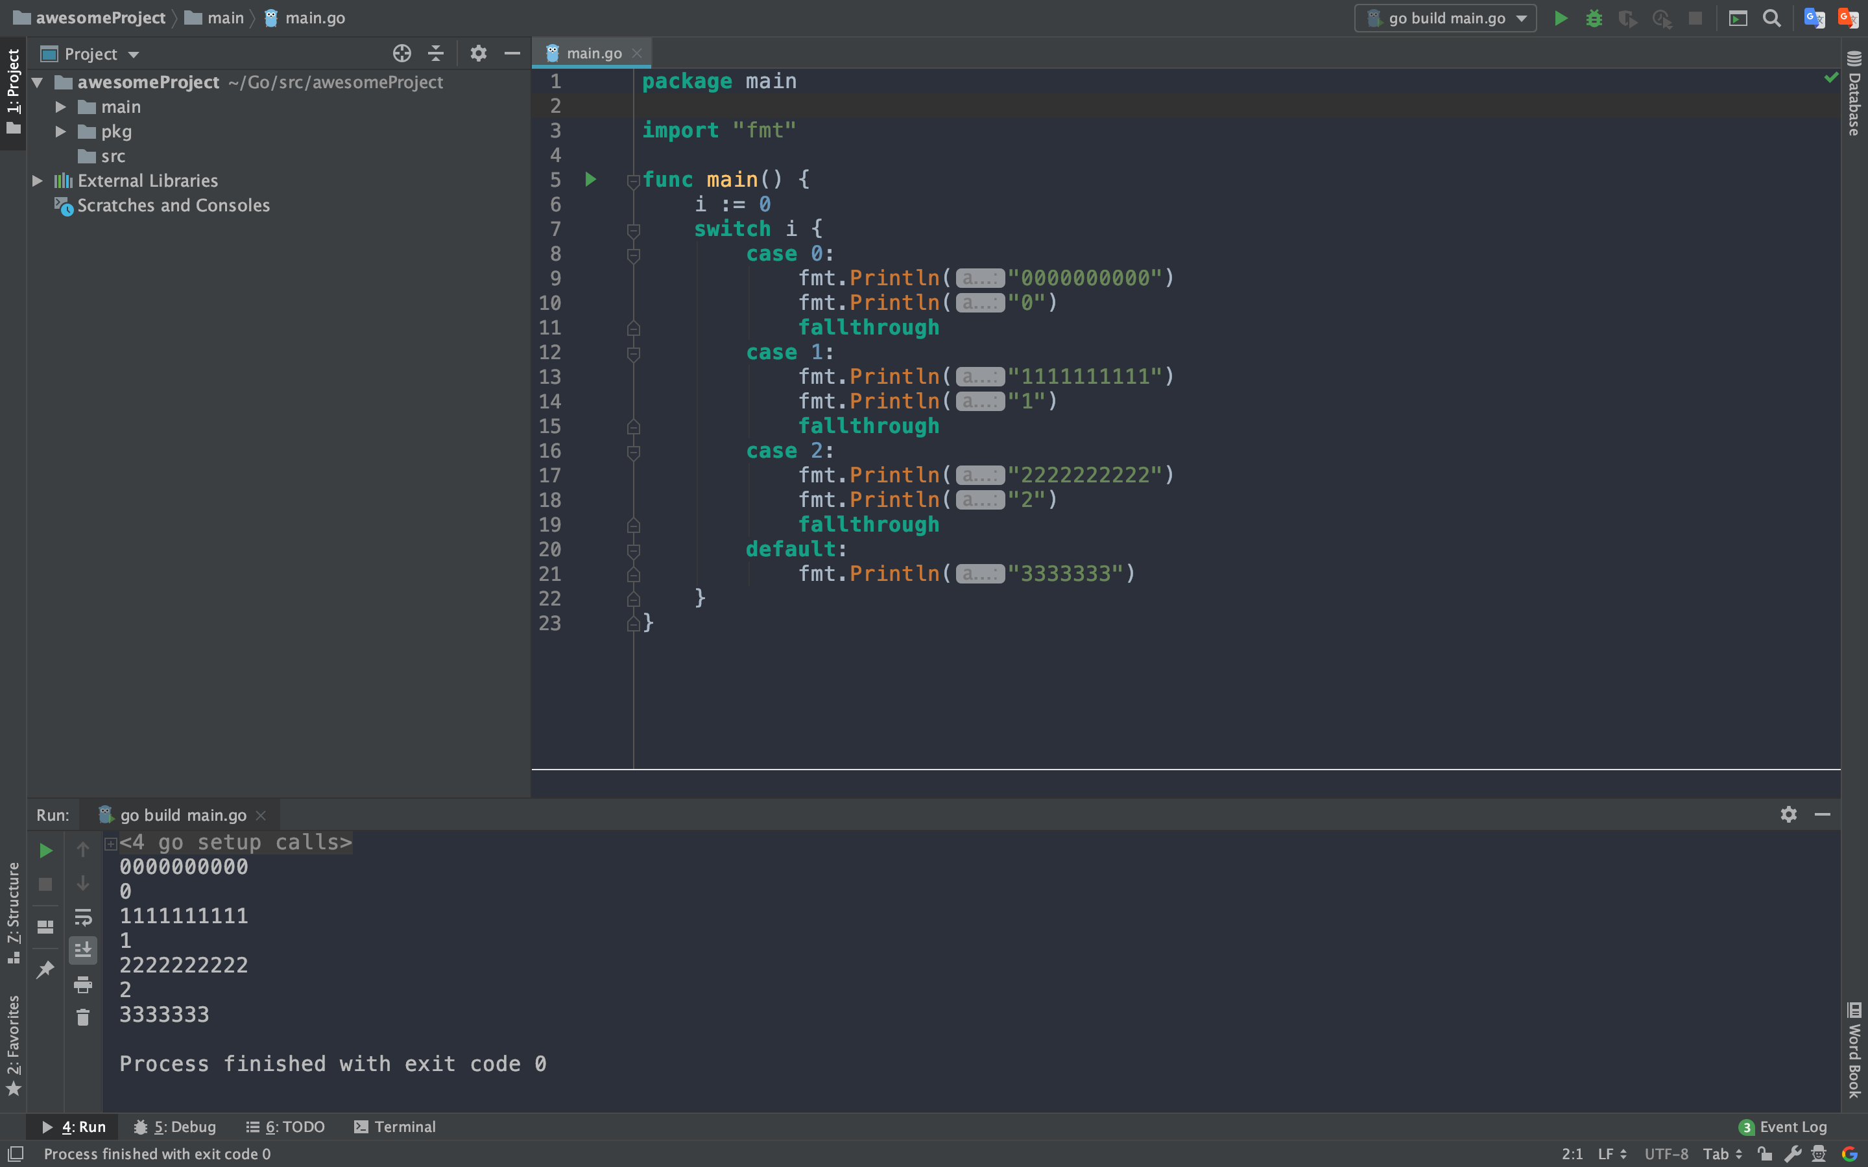The height and width of the screenshot is (1167, 1868).
Task: Fold the switch block on line 7
Action: (x=634, y=230)
